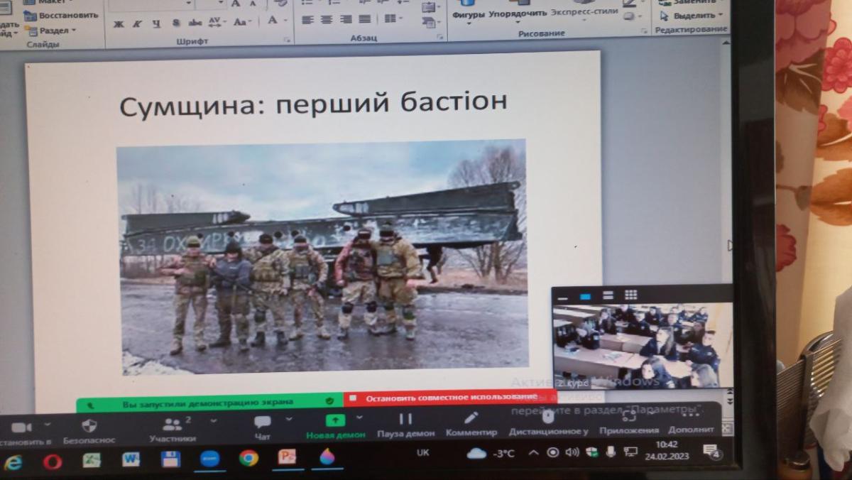
Task: Open the Zoom participants list
Action: click(172, 425)
